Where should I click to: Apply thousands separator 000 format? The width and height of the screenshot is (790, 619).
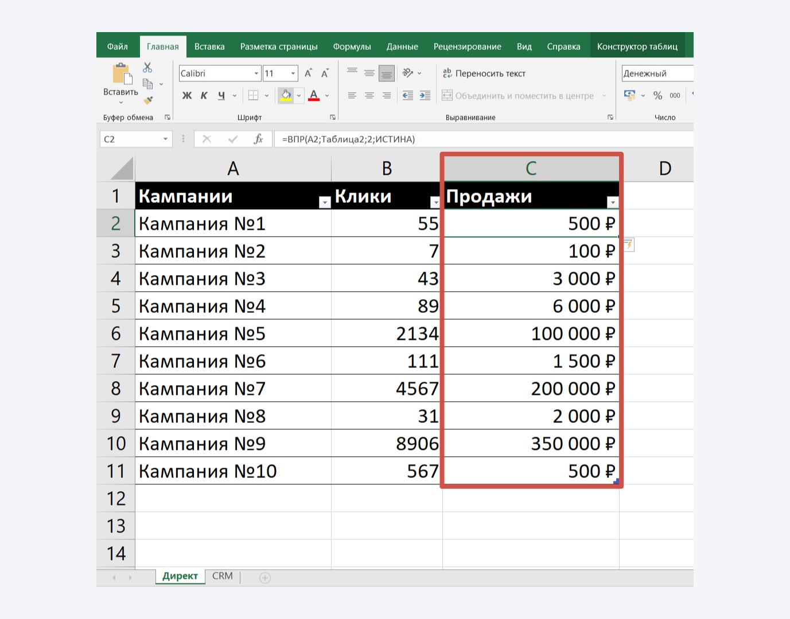(x=675, y=96)
